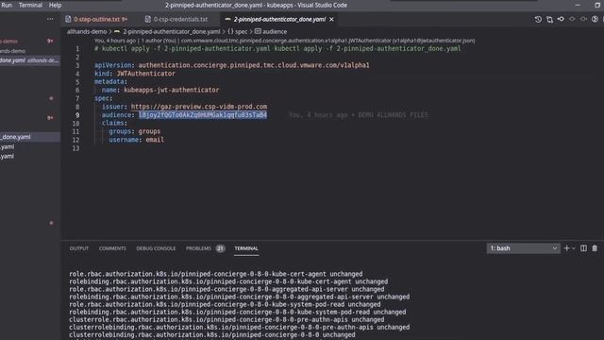Click terminal line rolebinding kube-system-pod-read unchanged

[237, 312]
